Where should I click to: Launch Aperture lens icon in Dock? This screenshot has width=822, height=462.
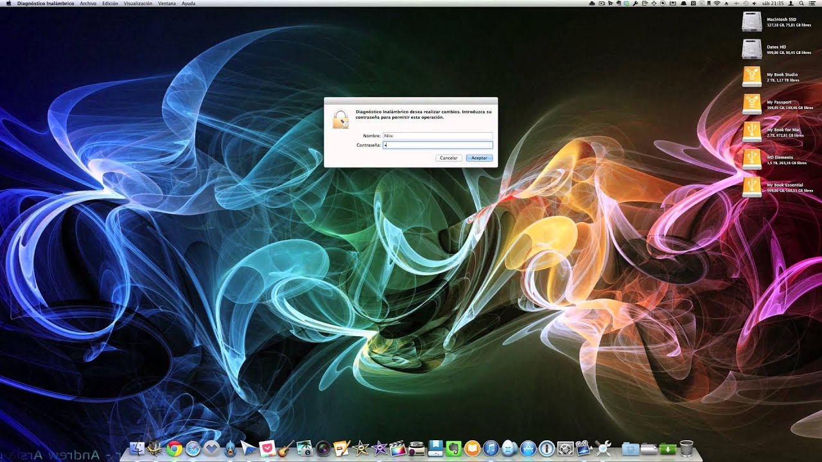click(323, 449)
